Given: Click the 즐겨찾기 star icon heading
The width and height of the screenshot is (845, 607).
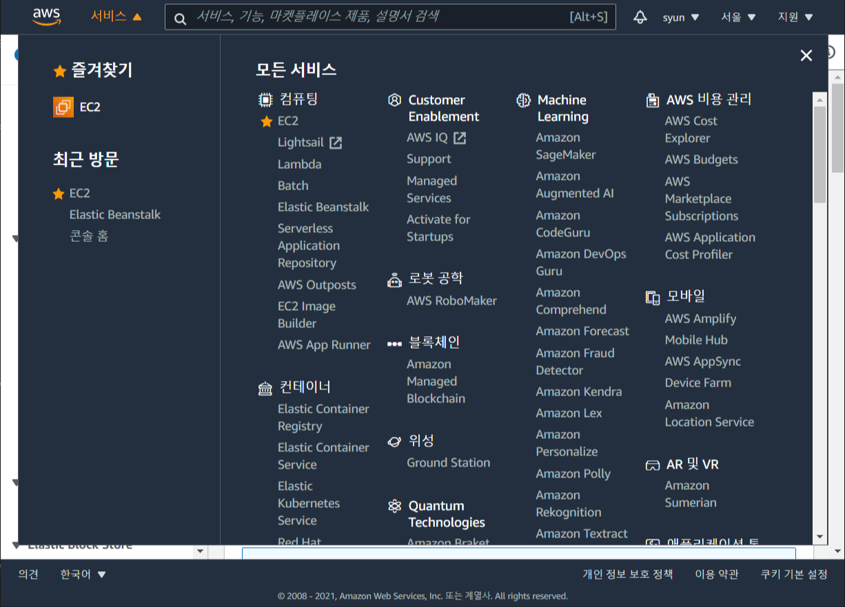Looking at the screenshot, I should click(60, 70).
